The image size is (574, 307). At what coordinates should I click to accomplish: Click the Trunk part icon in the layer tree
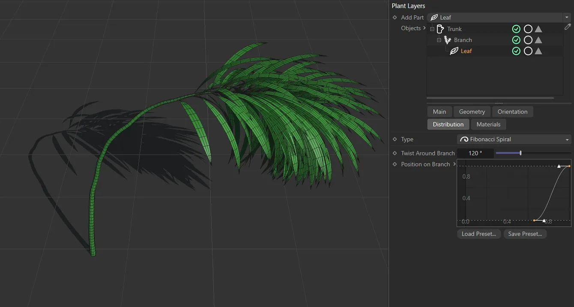click(440, 29)
